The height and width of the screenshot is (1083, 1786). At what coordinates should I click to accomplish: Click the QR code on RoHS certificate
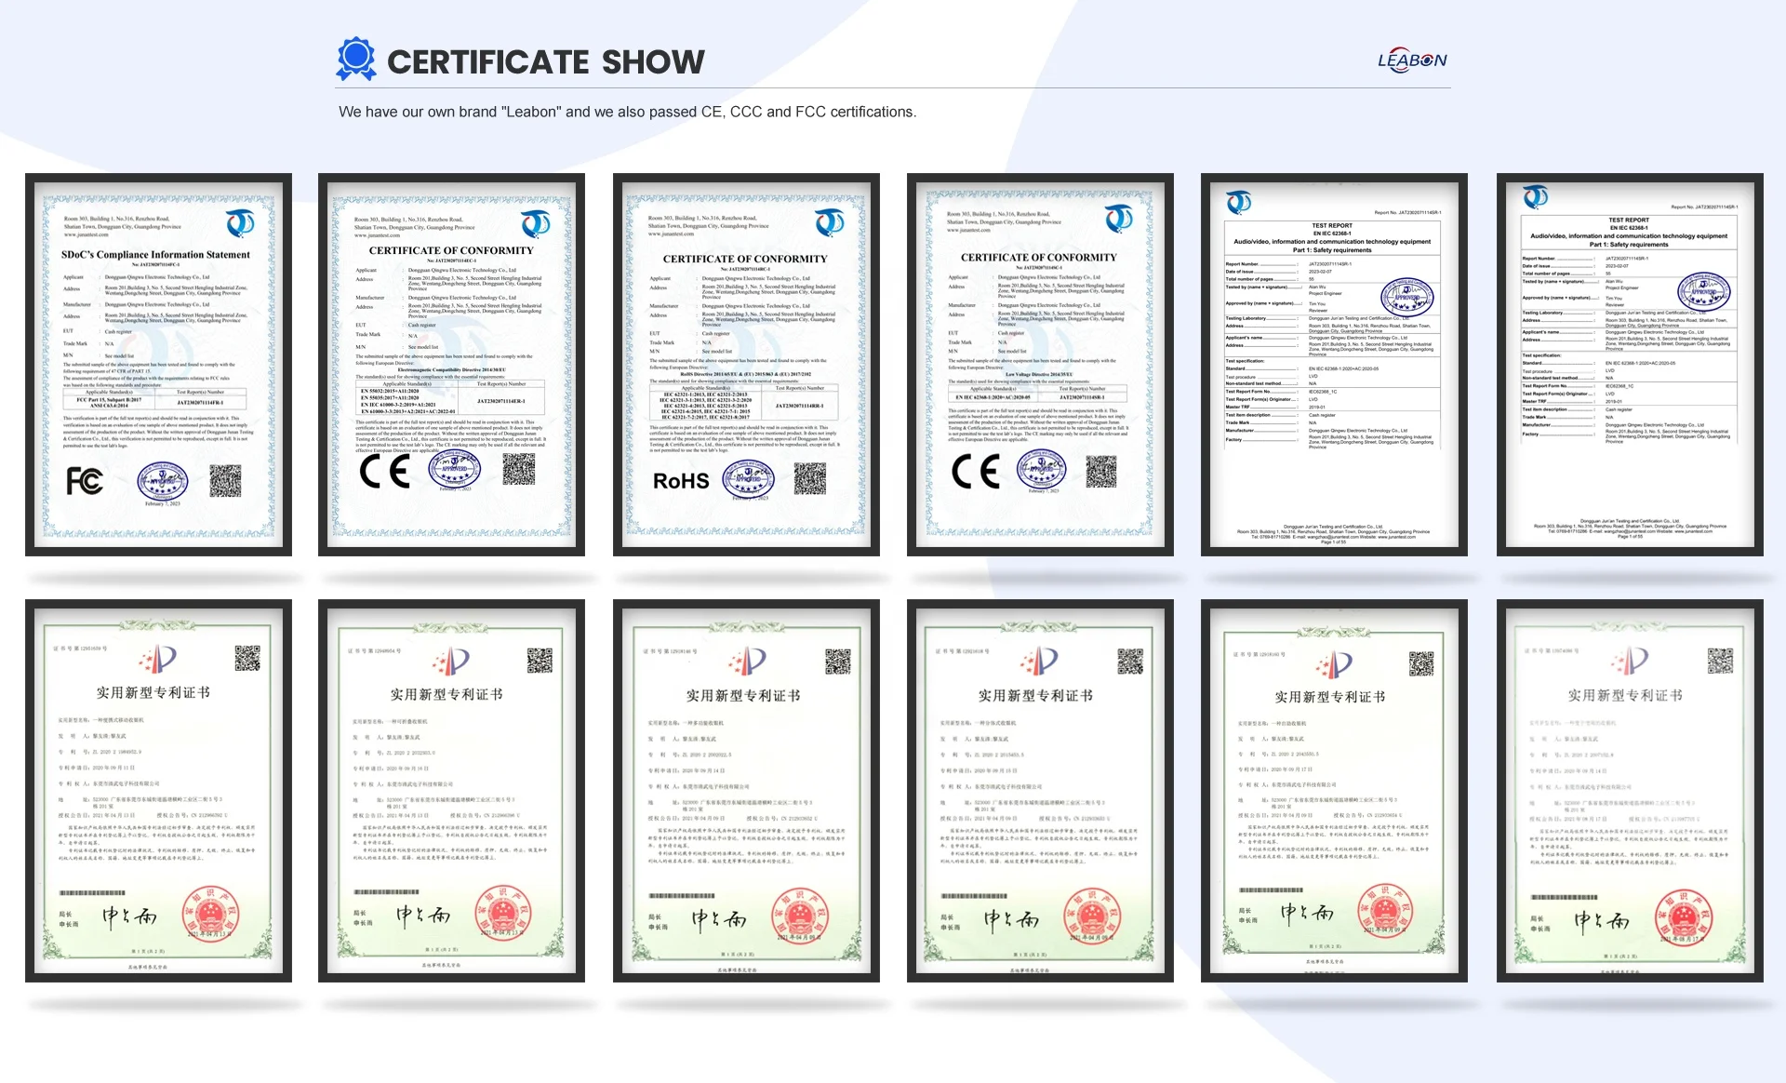pyautogui.click(x=809, y=477)
